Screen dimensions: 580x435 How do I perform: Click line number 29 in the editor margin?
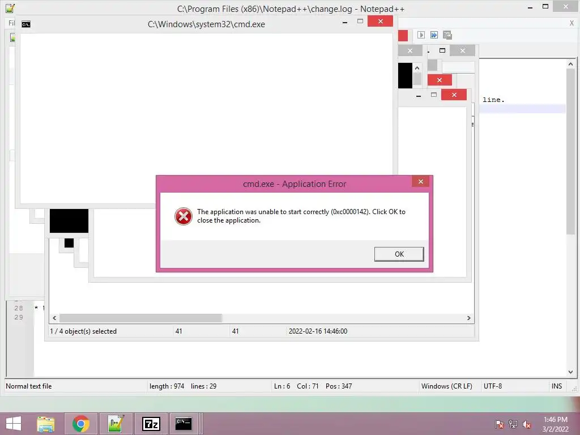pos(19,317)
